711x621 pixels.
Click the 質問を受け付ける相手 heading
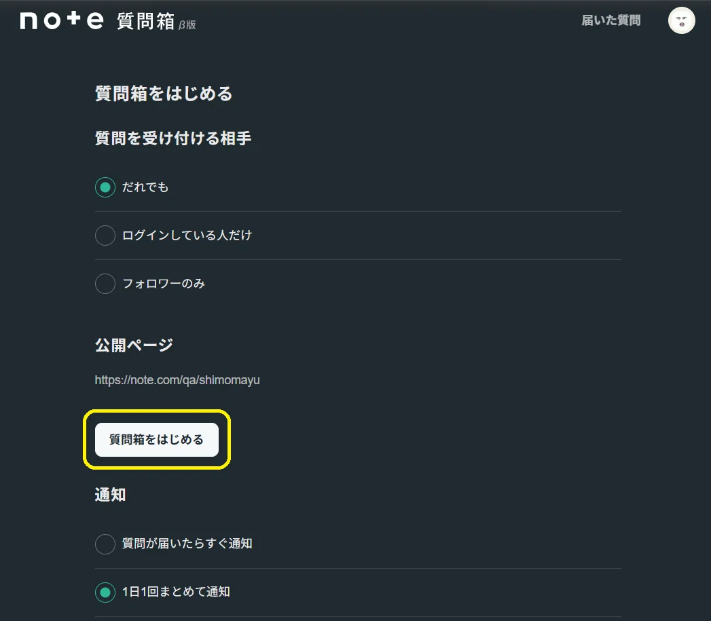[x=173, y=138]
